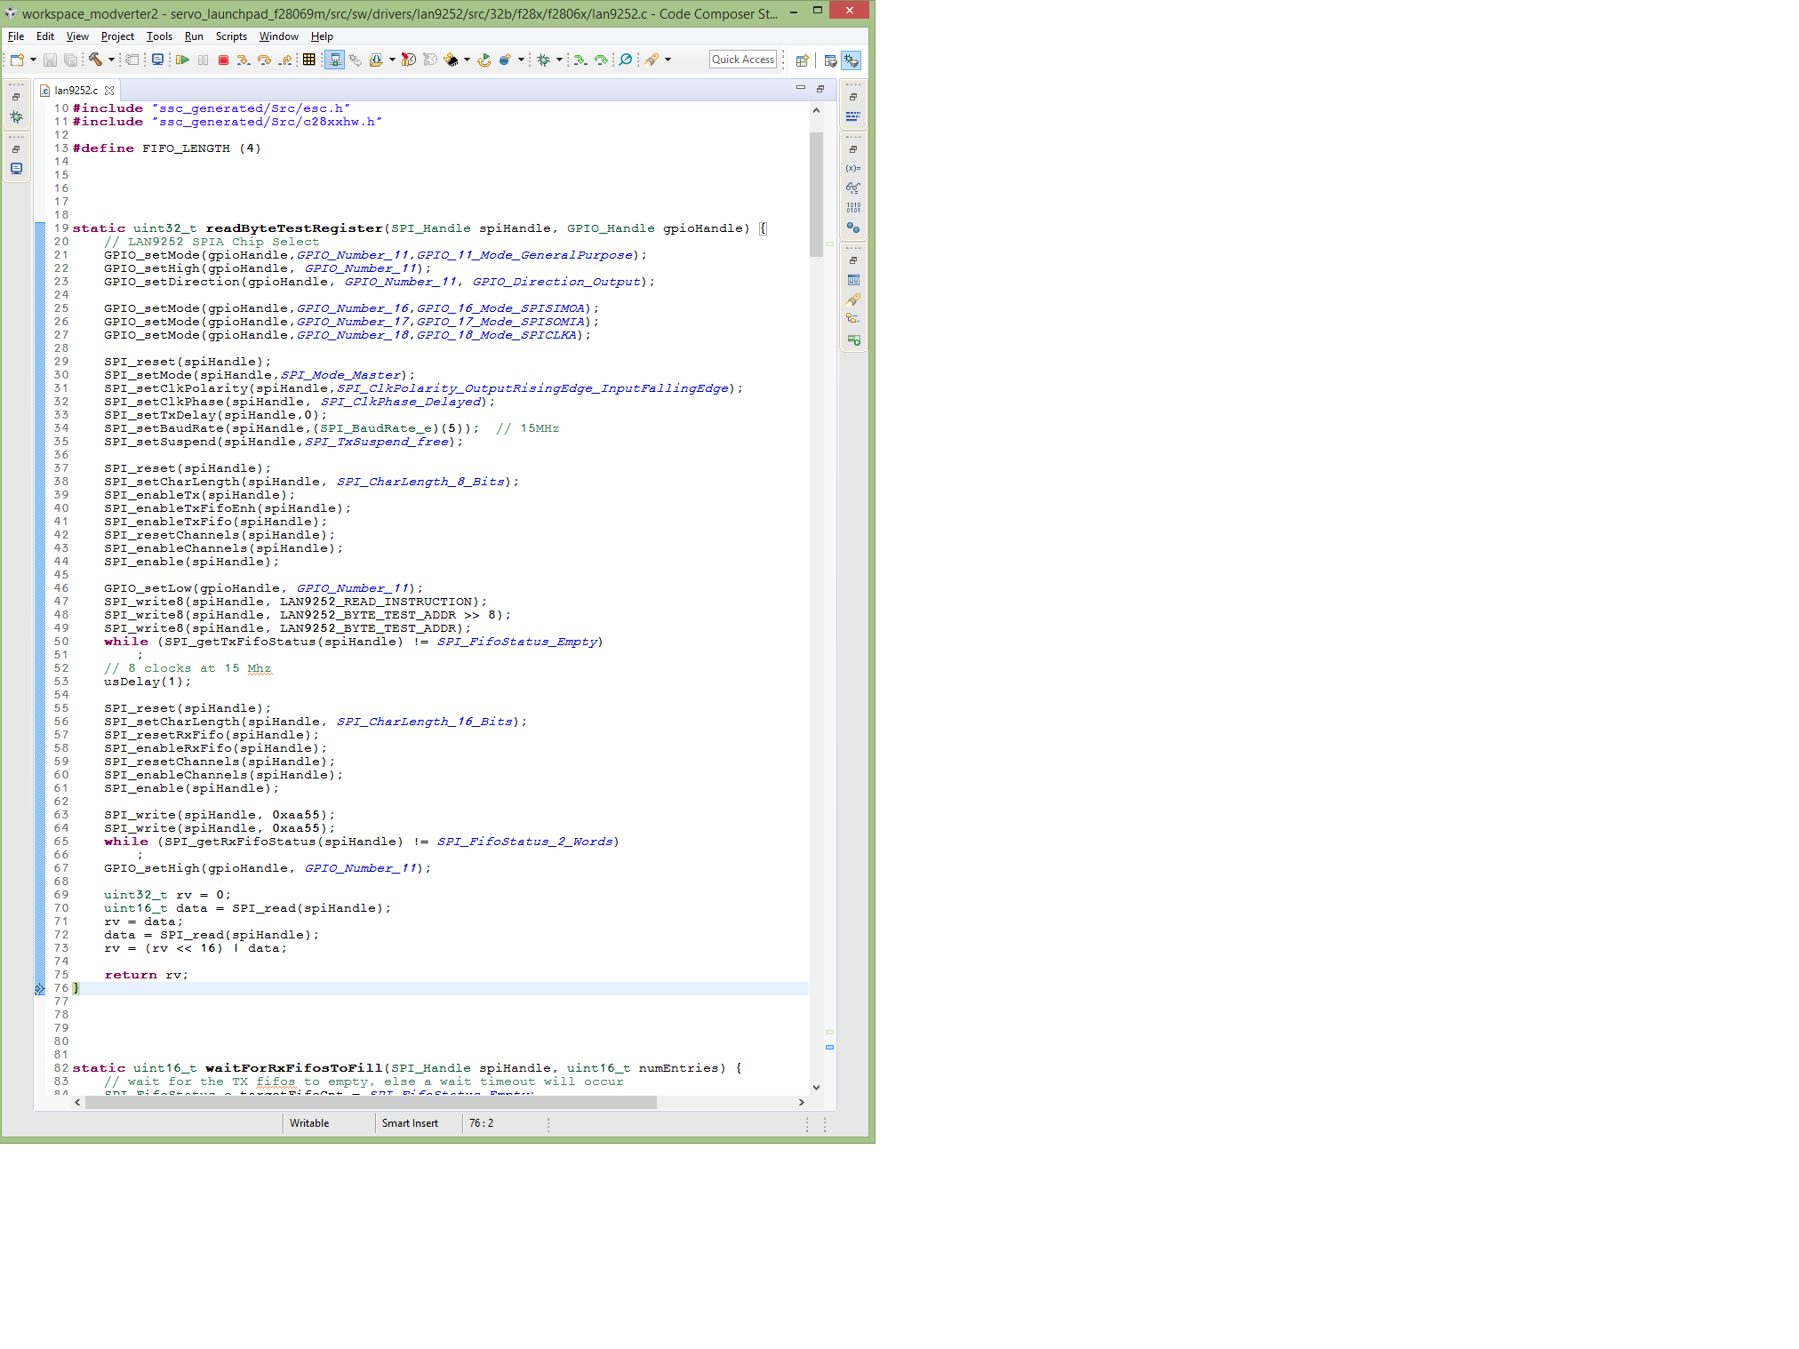Minimize the editor area
1799x1349 pixels.
tap(800, 88)
